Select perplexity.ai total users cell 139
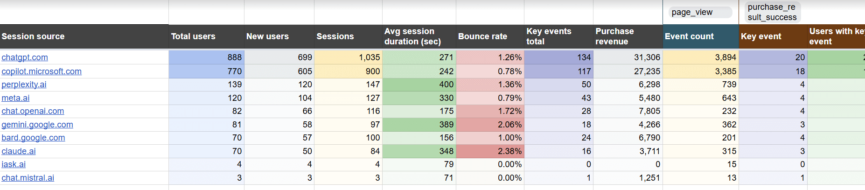 point(207,84)
